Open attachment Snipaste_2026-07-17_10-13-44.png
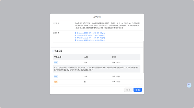Image resolution: width=194 pixels, height=108 pixels. 91,35
